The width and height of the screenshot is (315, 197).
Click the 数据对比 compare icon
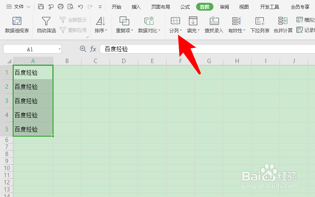(149, 21)
